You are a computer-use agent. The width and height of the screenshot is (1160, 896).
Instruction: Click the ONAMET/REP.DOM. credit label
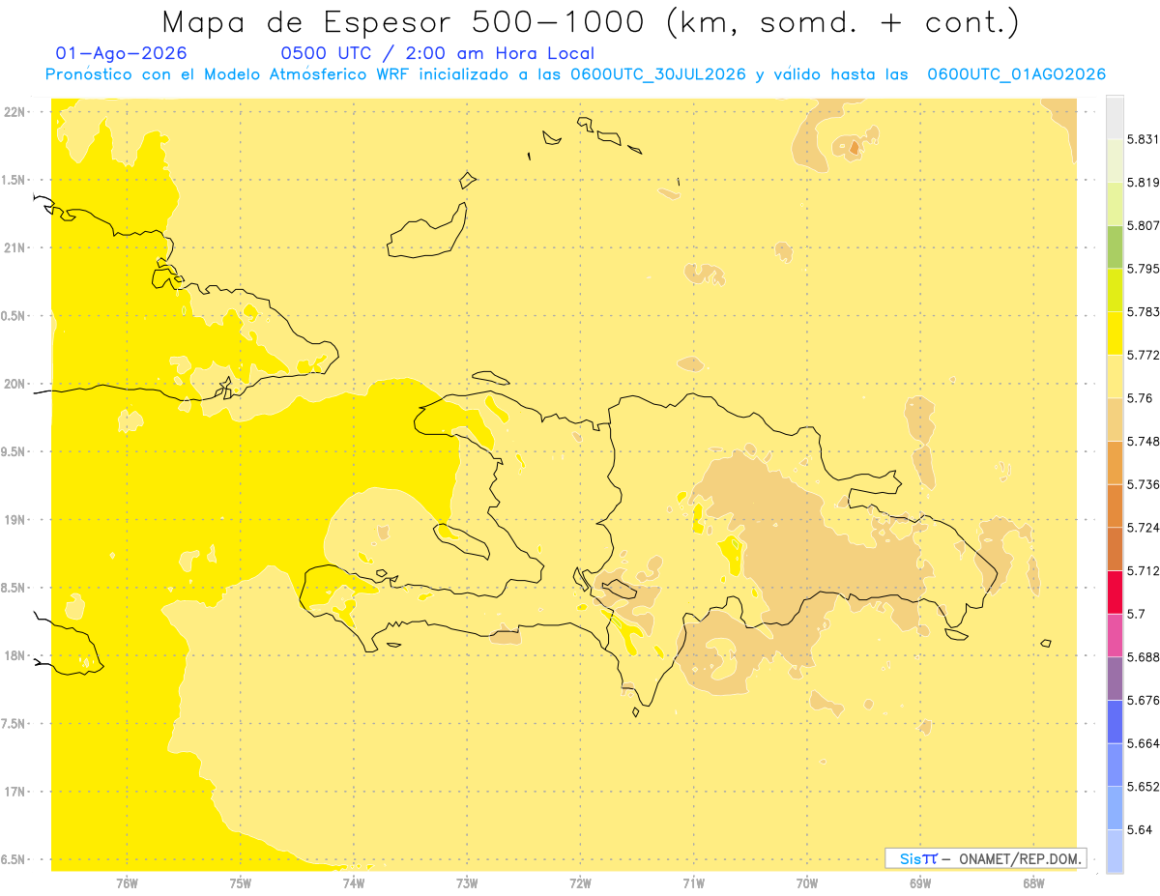(1022, 858)
